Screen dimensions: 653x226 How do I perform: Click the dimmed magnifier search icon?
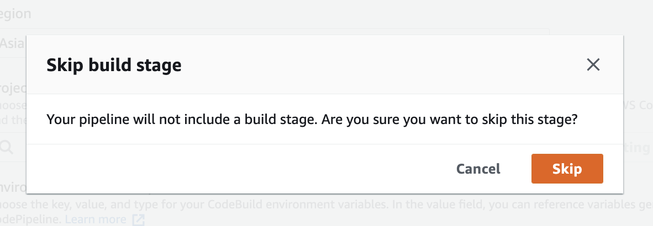pyautogui.click(x=8, y=147)
